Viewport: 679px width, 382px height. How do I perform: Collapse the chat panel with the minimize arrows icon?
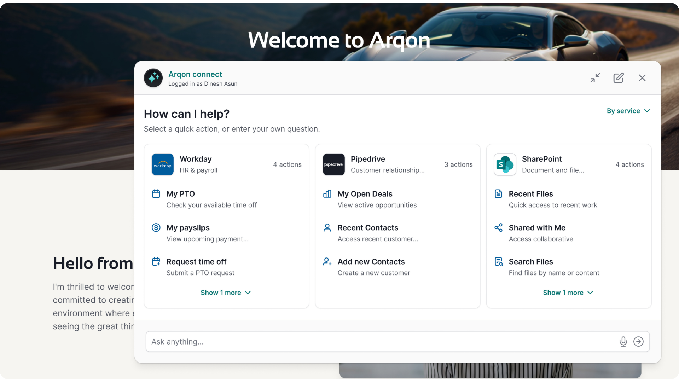pos(595,78)
